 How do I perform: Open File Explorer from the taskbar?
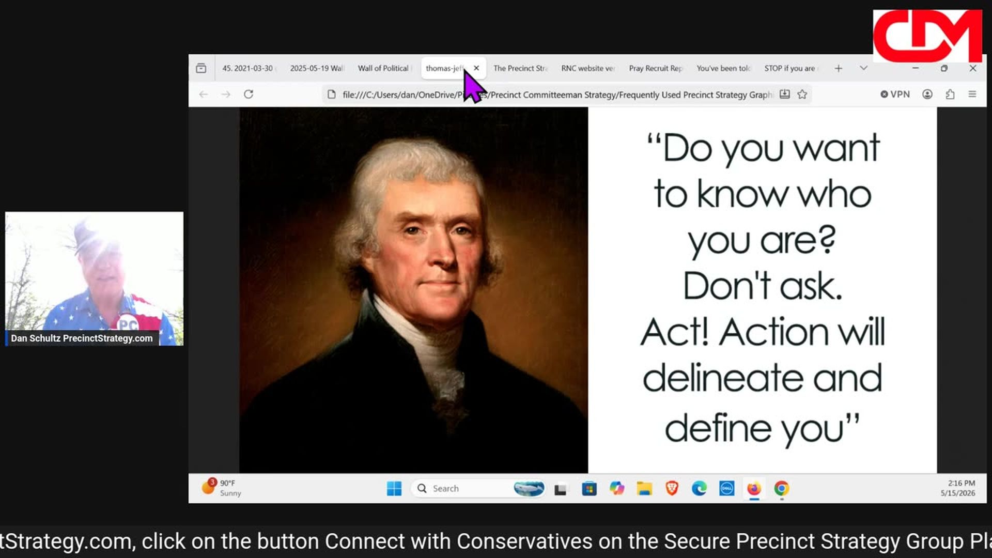coord(644,489)
